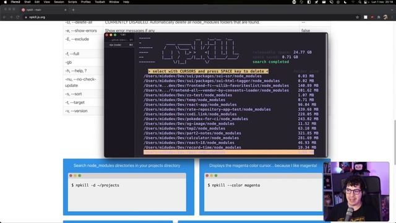
Task: Open a new browser tab
Action: [73, 10]
